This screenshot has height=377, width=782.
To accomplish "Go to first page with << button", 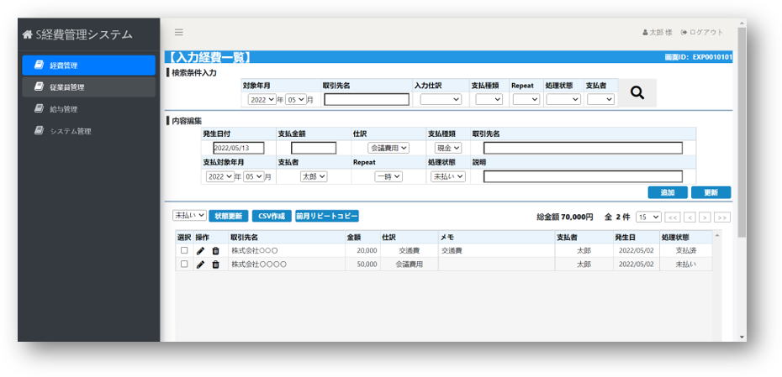I will (673, 217).
